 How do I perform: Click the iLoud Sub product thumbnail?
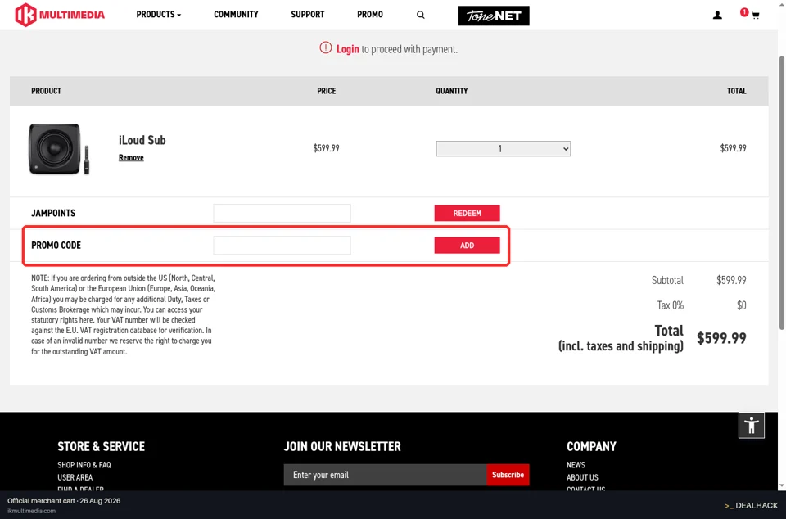click(x=59, y=149)
